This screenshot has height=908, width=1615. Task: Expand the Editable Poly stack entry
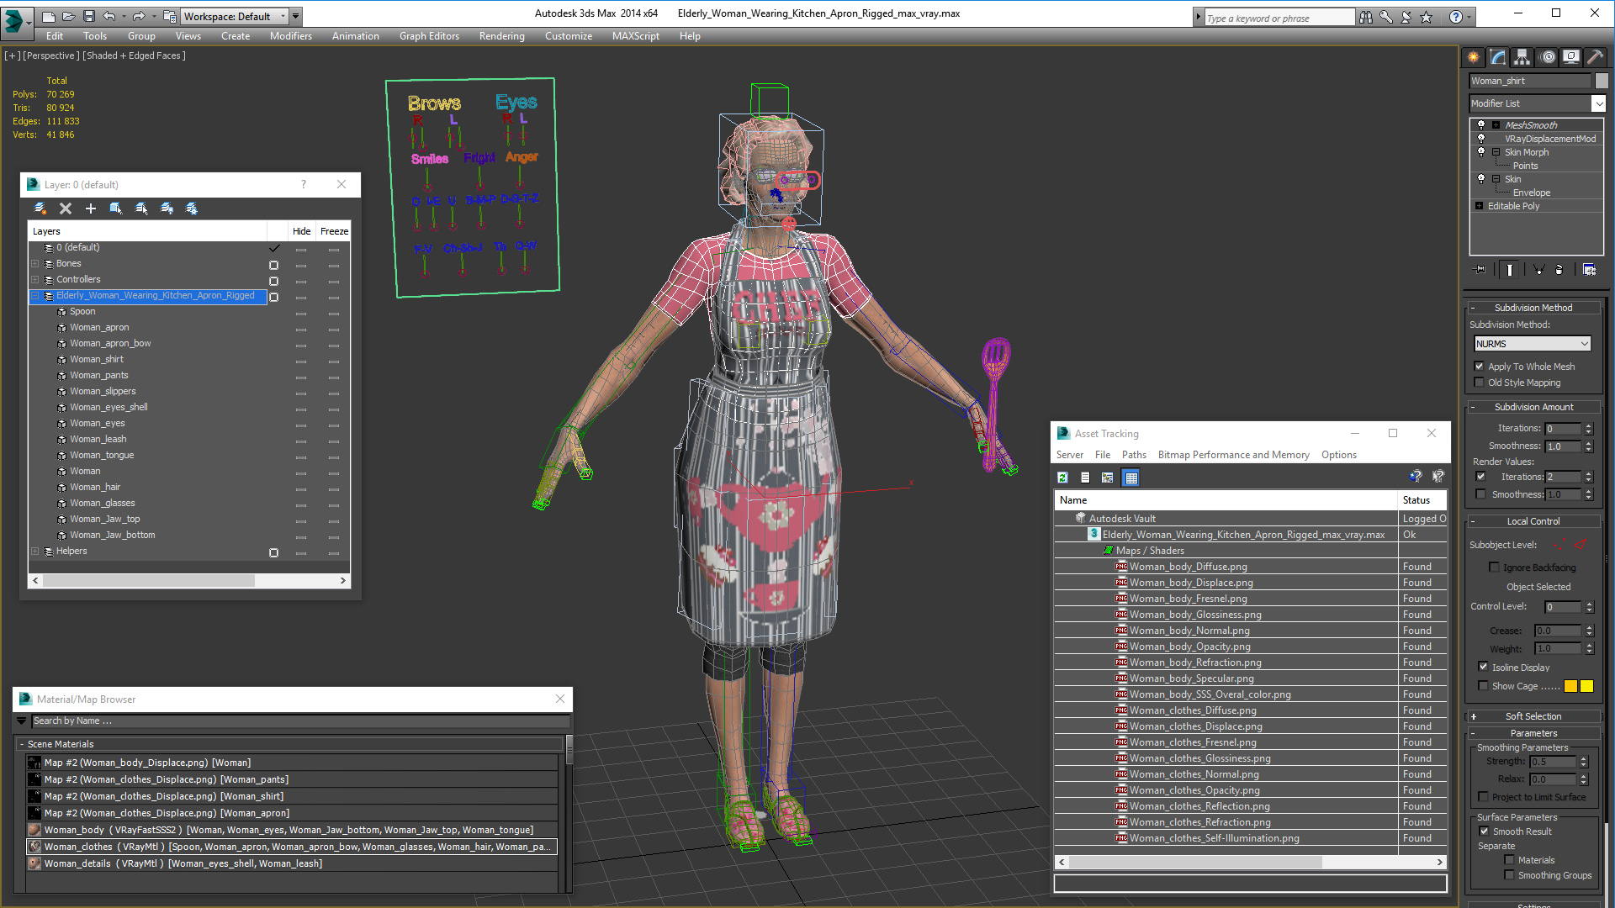coord(1479,206)
